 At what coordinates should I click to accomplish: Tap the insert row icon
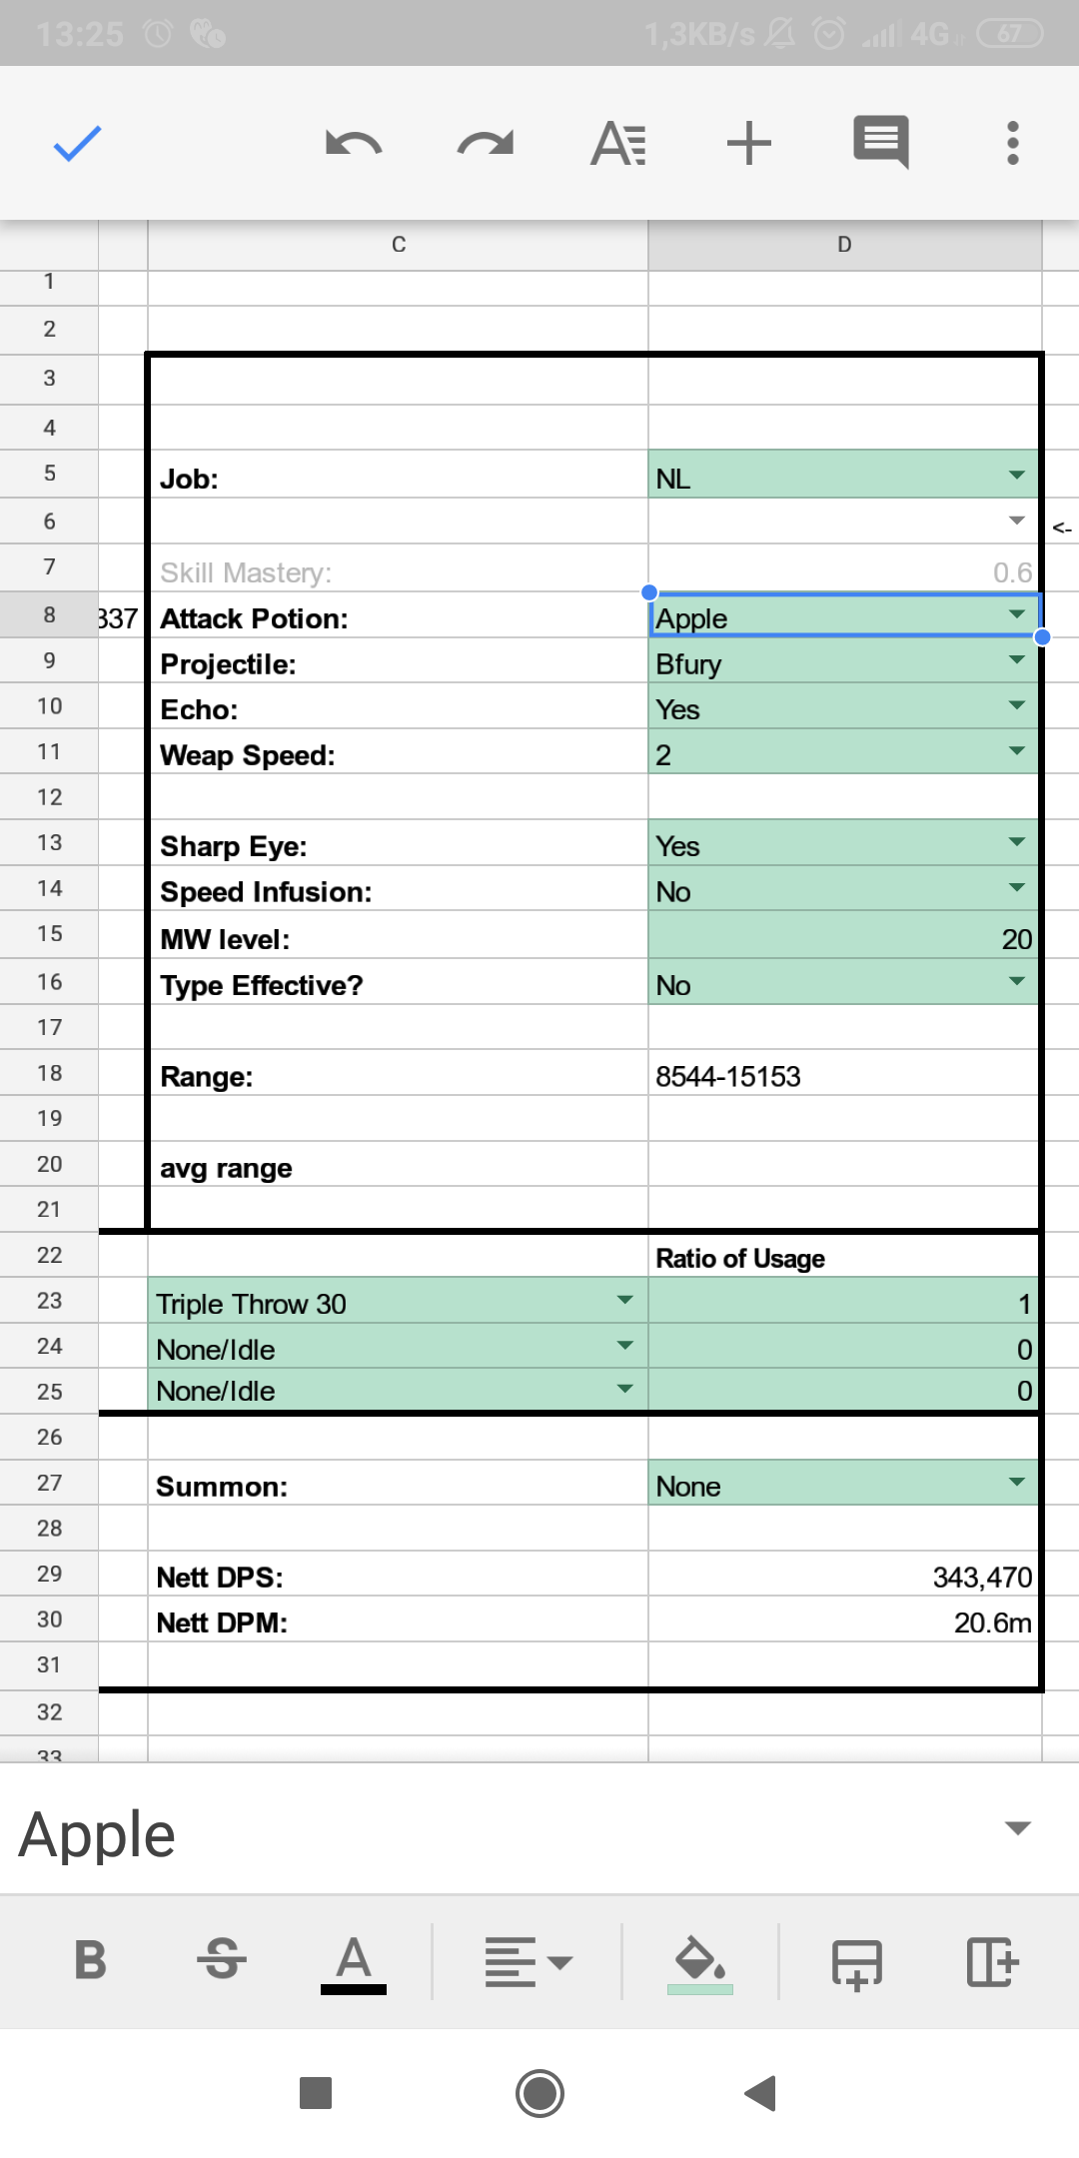857,1964
